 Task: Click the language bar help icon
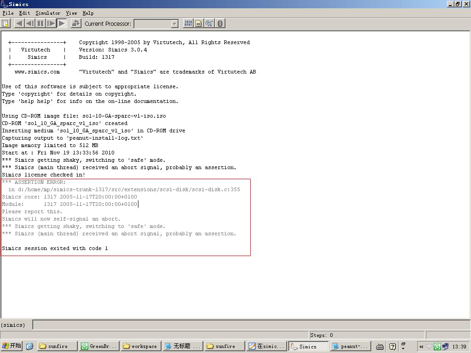tap(392, 347)
